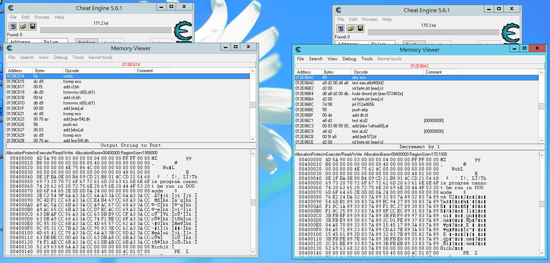The height and width of the screenshot is (263, 550).
Task: Click title bar icon of 0139C614 Memory Viewer
Action: click(x=9, y=48)
